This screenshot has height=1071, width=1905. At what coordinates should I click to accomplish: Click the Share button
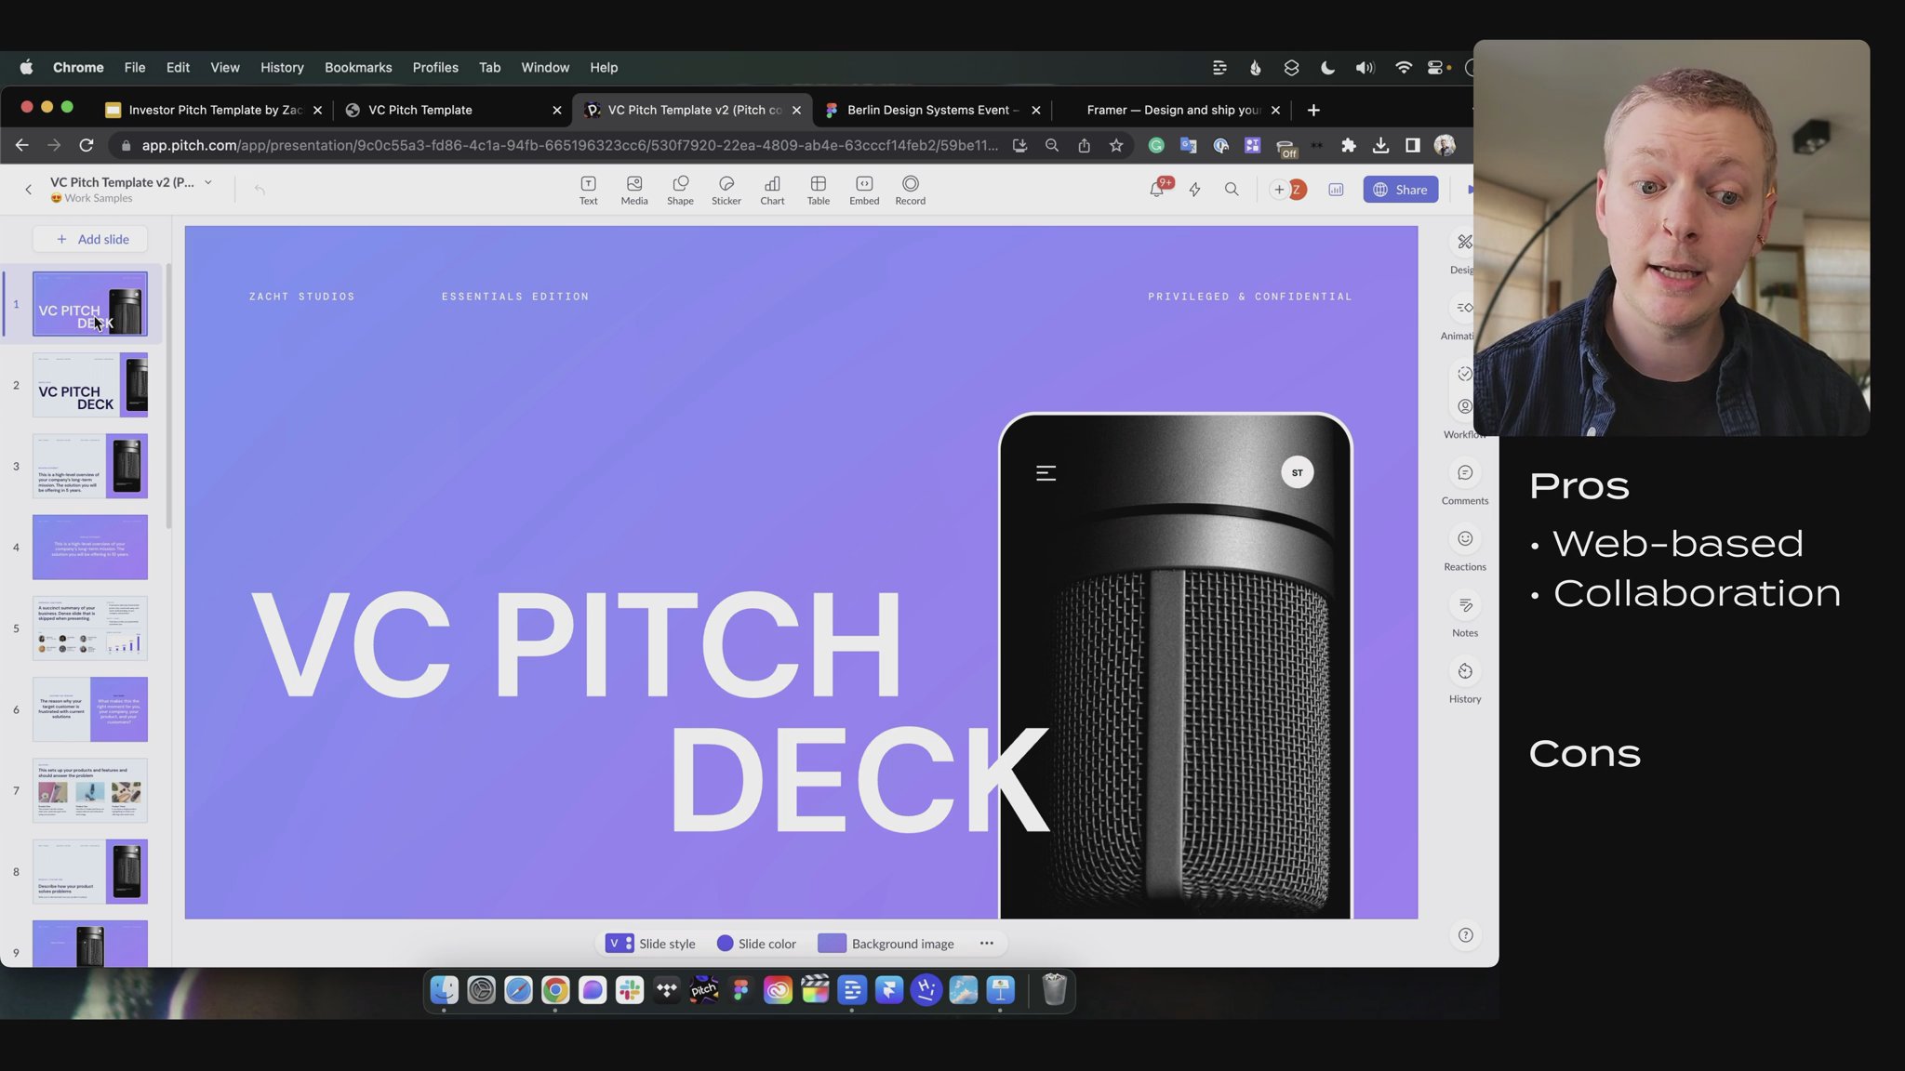click(1400, 190)
